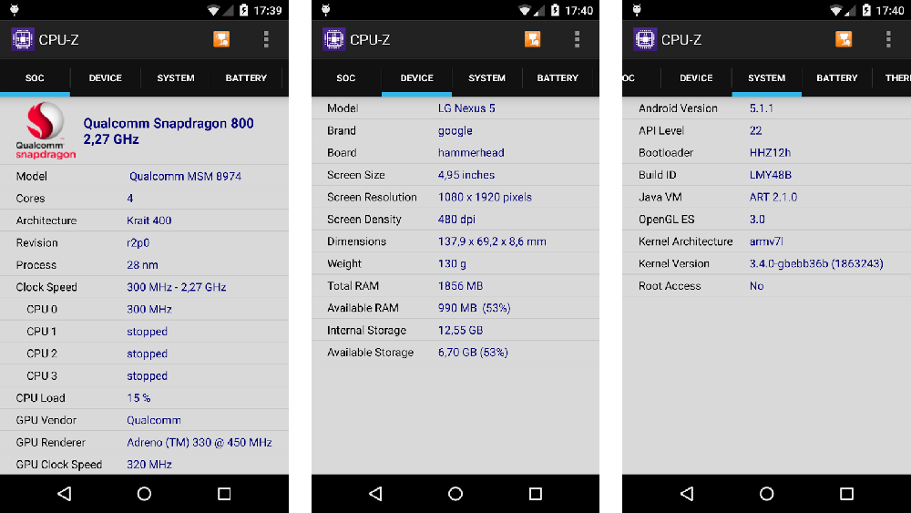Switch to DEVICE tab in left screen

tap(105, 77)
